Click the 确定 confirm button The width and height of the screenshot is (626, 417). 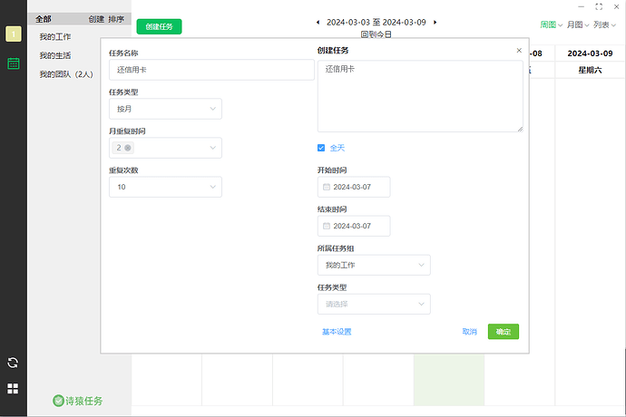[503, 332]
